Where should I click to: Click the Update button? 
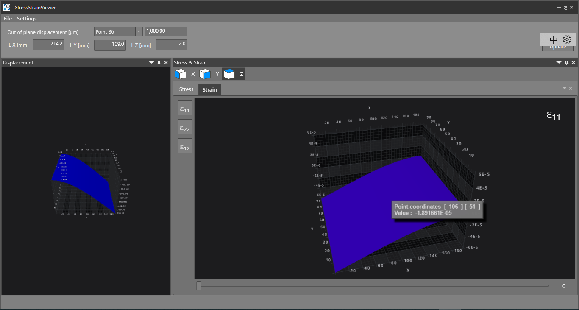[x=558, y=48]
